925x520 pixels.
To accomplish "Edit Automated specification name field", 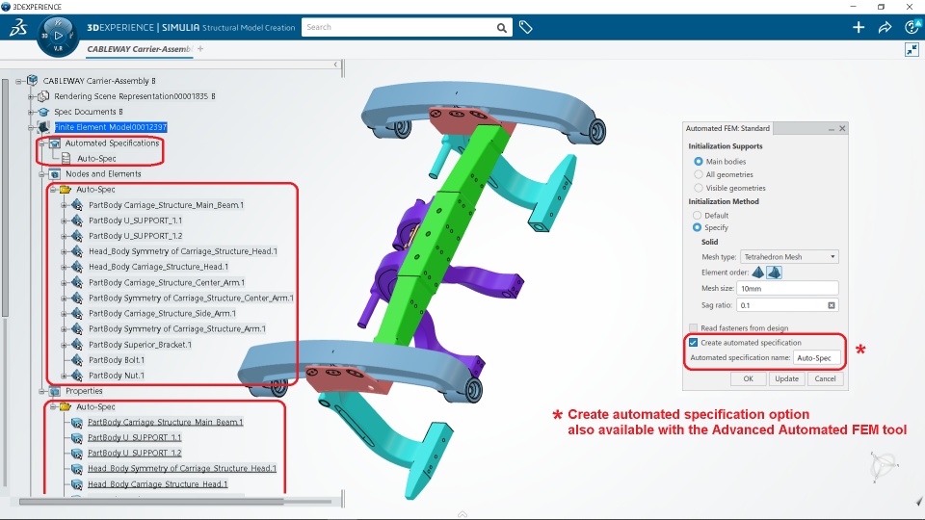I will pyautogui.click(x=816, y=358).
